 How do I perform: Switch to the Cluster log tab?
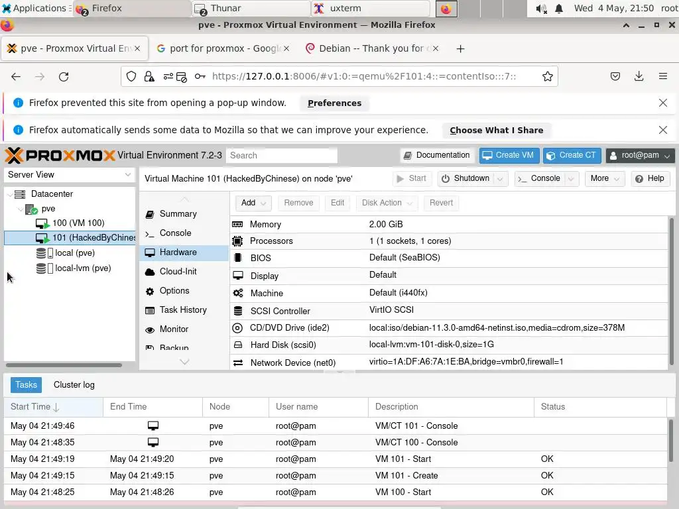coord(74,385)
